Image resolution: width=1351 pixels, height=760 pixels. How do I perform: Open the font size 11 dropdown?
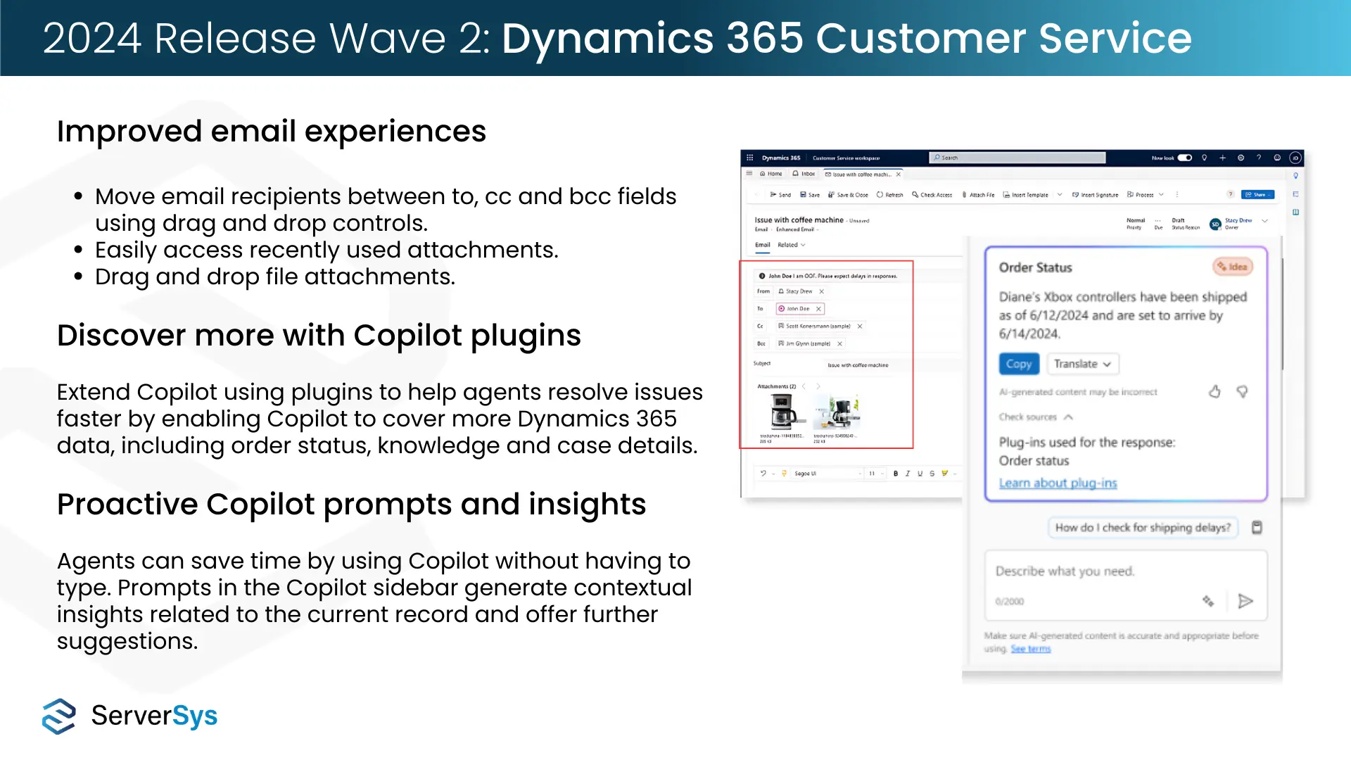click(x=875, y=474)
